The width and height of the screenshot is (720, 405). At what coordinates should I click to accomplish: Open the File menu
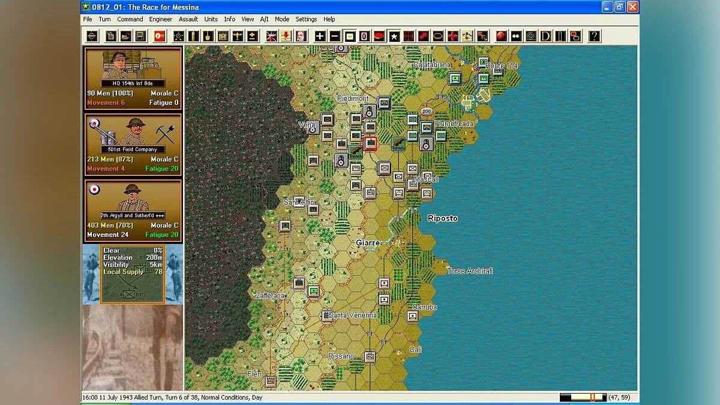(88, 19)
